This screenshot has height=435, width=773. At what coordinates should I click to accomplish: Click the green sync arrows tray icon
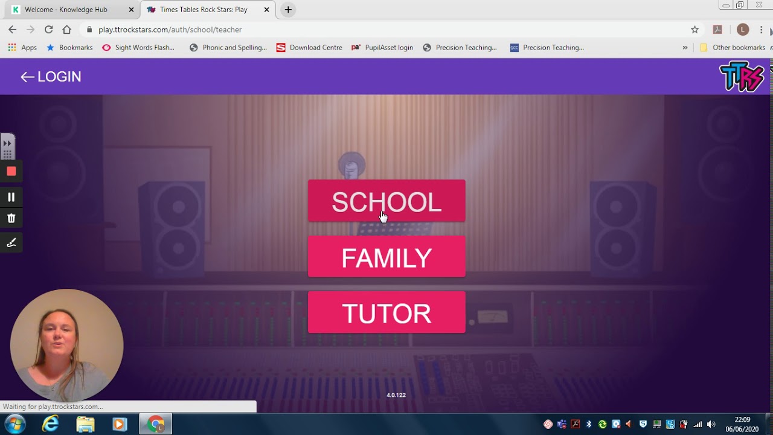(602, 424)
